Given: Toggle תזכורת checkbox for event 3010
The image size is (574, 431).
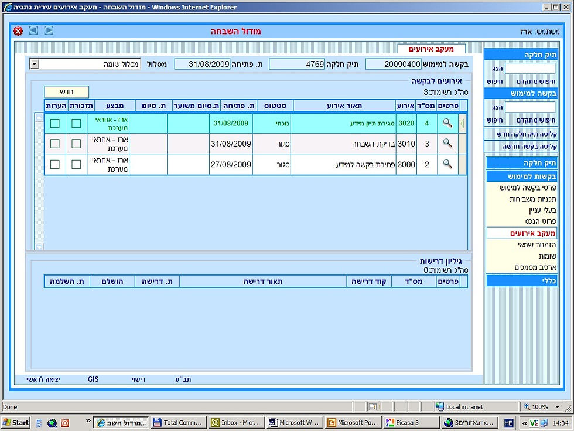Looking at the screenshot, I should 76,143.
